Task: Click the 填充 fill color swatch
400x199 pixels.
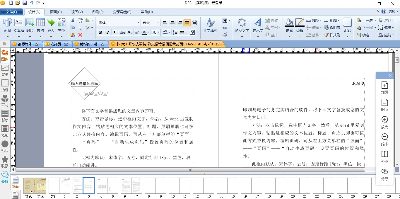Action: tap(289, 23)
